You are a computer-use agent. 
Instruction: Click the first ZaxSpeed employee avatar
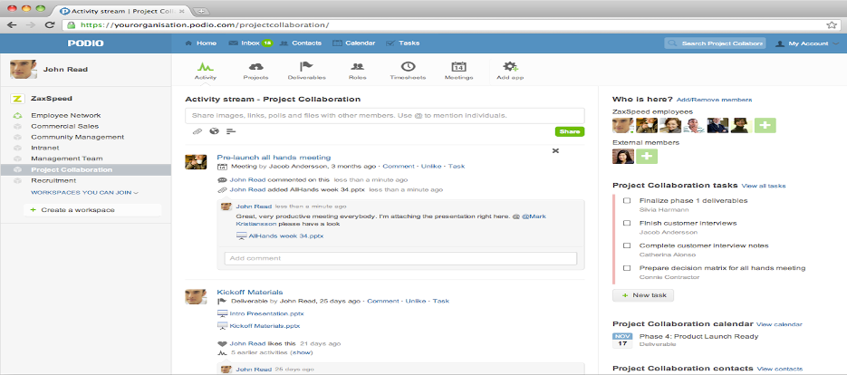[x=623, y=125]
